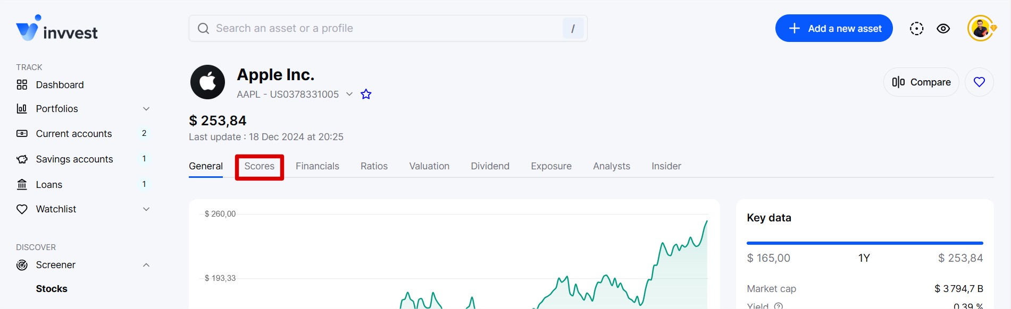Switch to the Exposure tab
Screen dimensions: 1011x309
click(551, 166)
